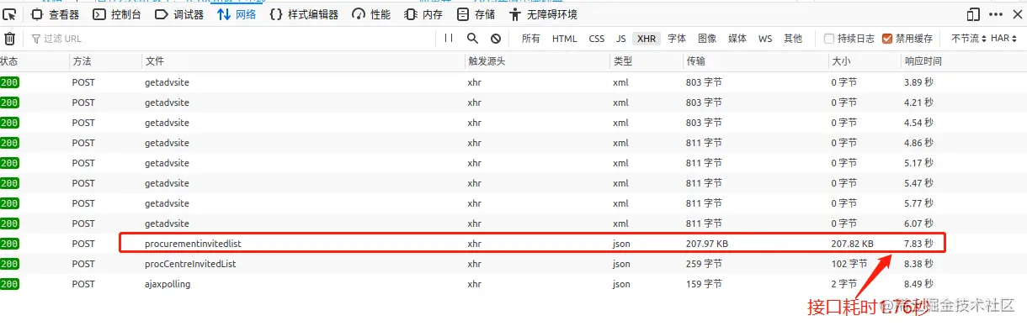Image resolution: width=1027 pixels, height=326 pixels.
Task: Sort by the 方法 method column header
Action: (x=105, y=61)
